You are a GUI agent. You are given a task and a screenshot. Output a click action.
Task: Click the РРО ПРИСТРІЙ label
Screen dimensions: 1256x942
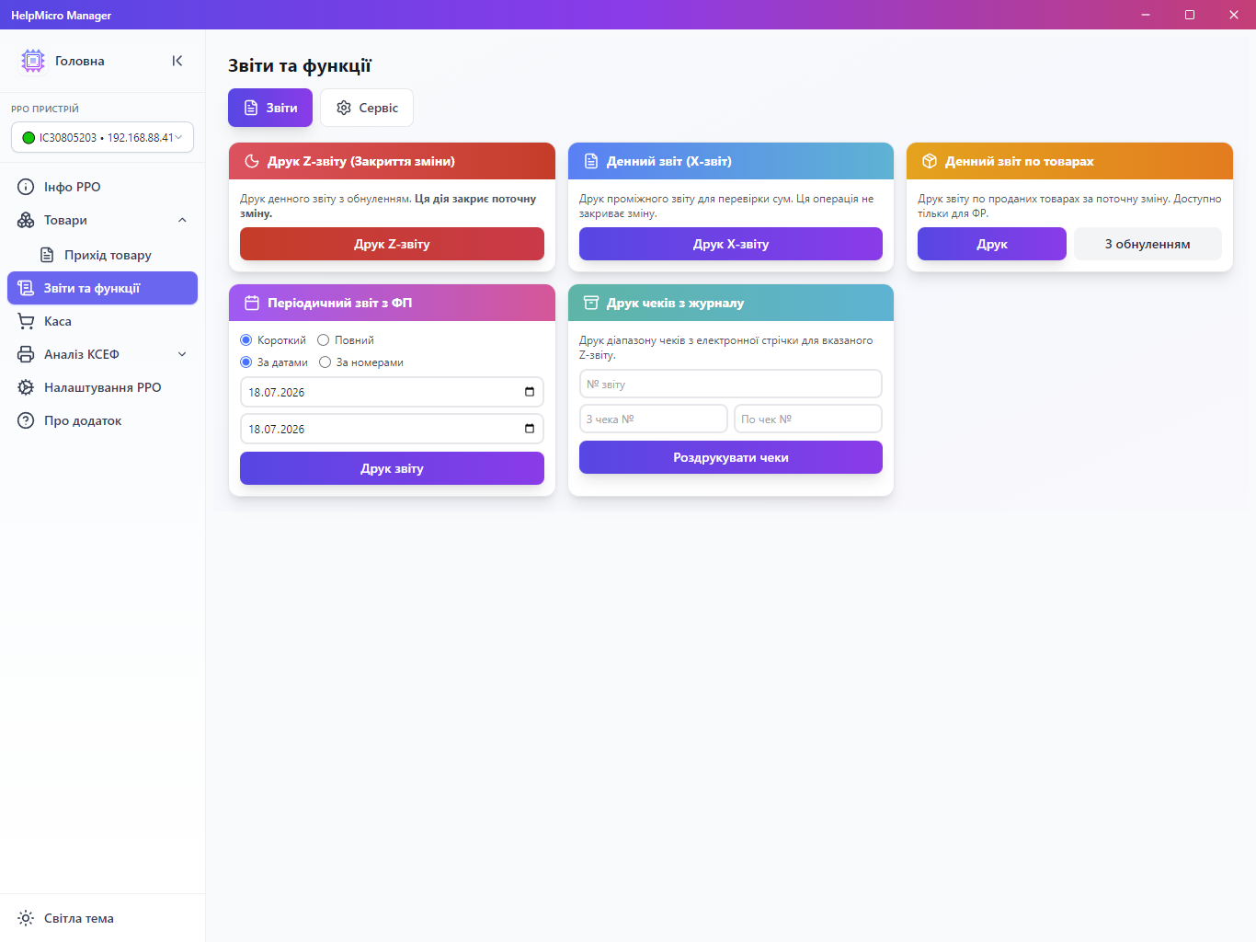click(45, 109)
